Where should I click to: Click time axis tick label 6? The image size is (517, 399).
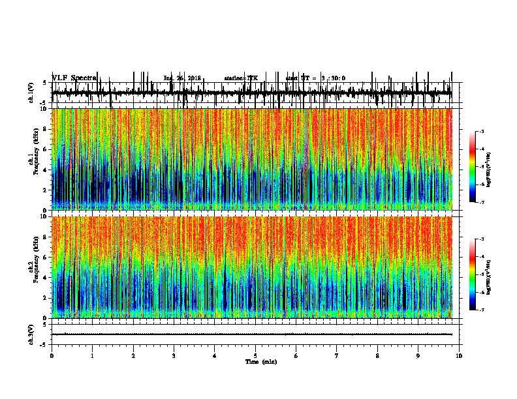(x=296, y=356)
